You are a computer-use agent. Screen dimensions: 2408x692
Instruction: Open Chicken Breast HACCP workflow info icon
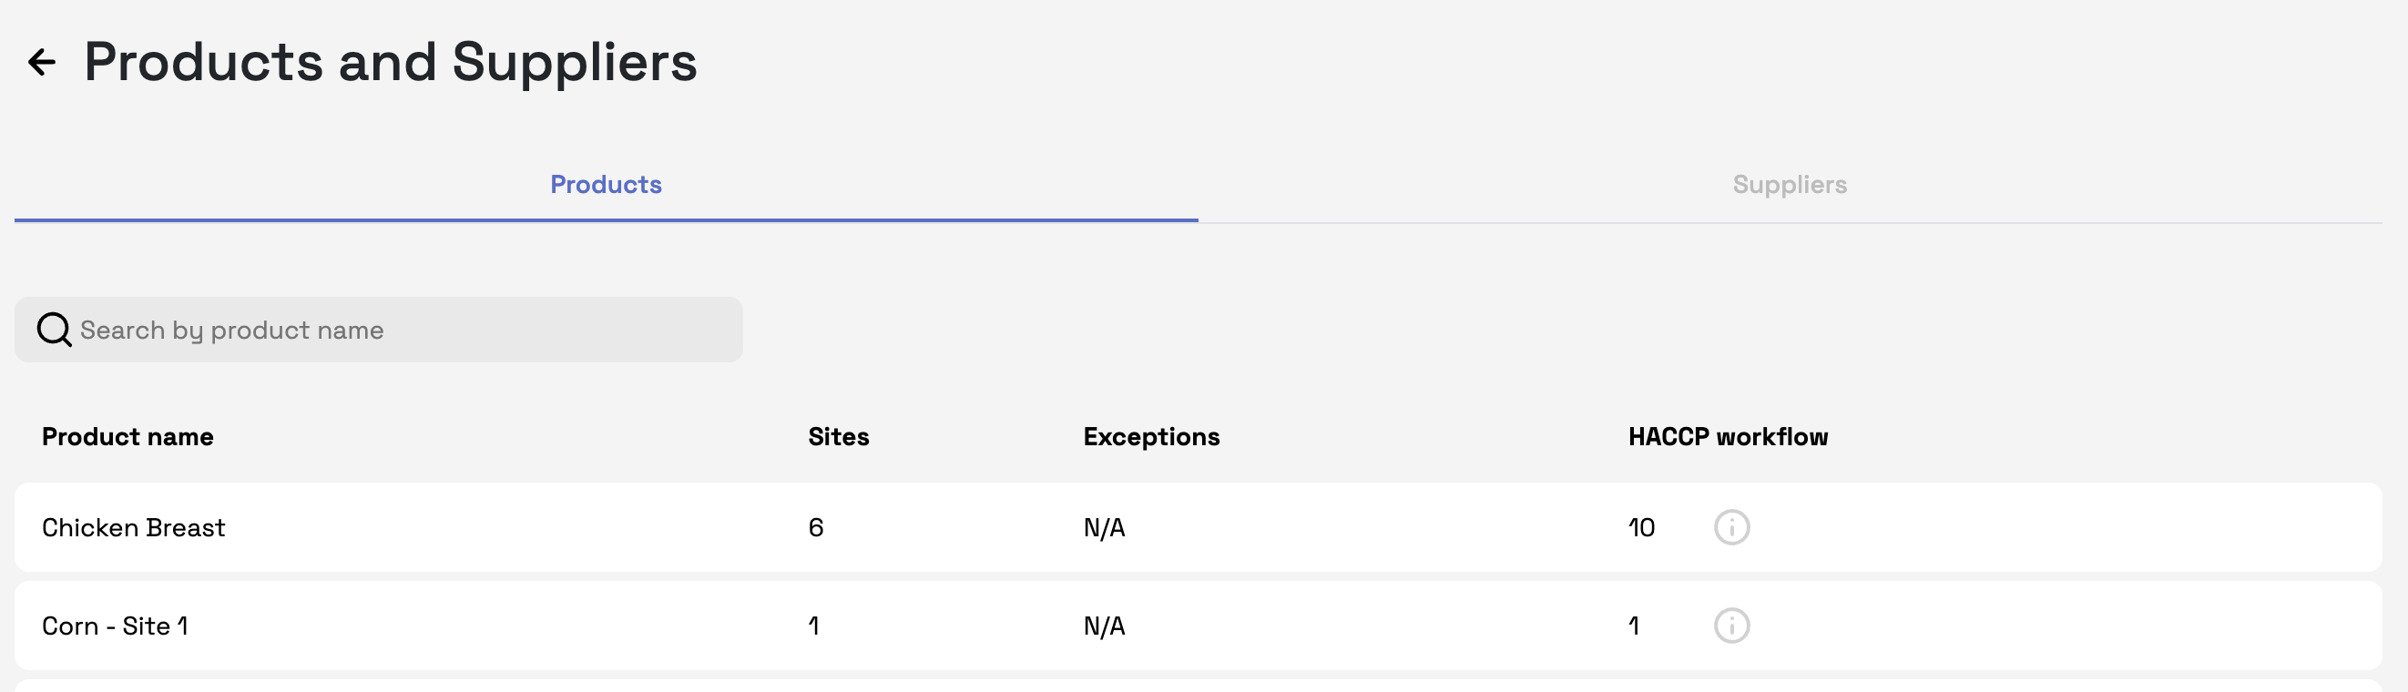point(1731,527)
